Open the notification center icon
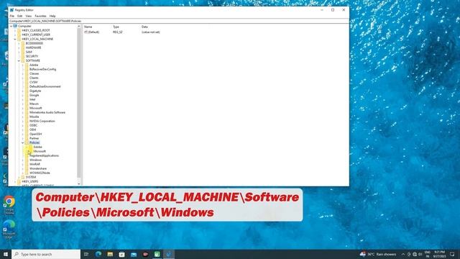 coord(452,254)
